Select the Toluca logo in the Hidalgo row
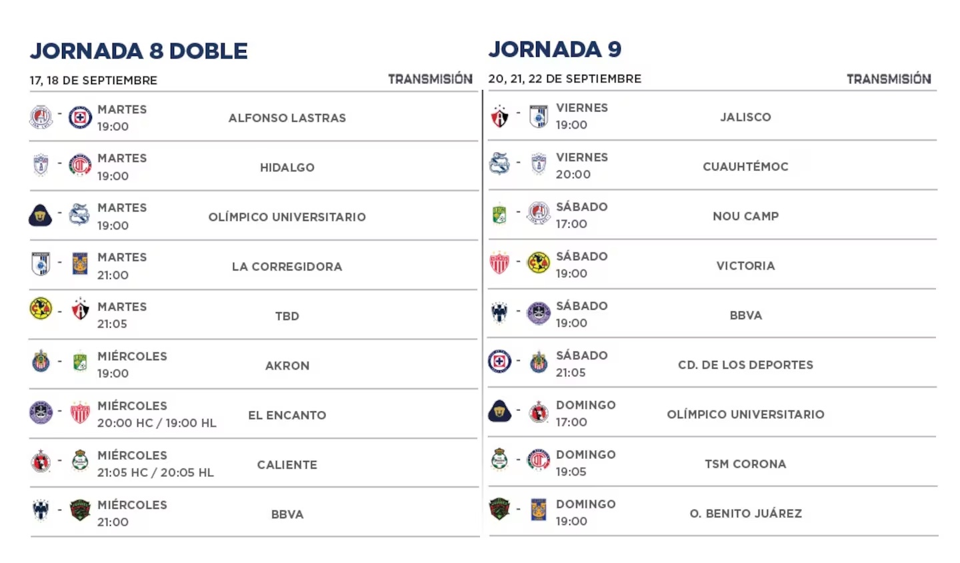Screen dimensions: 960x563 pos(80,165)
